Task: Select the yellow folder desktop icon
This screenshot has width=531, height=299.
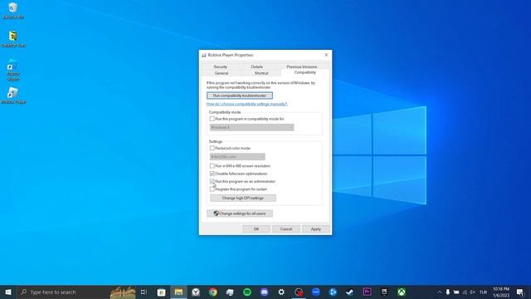Action: pyautogui.click(x=13, y=39)
